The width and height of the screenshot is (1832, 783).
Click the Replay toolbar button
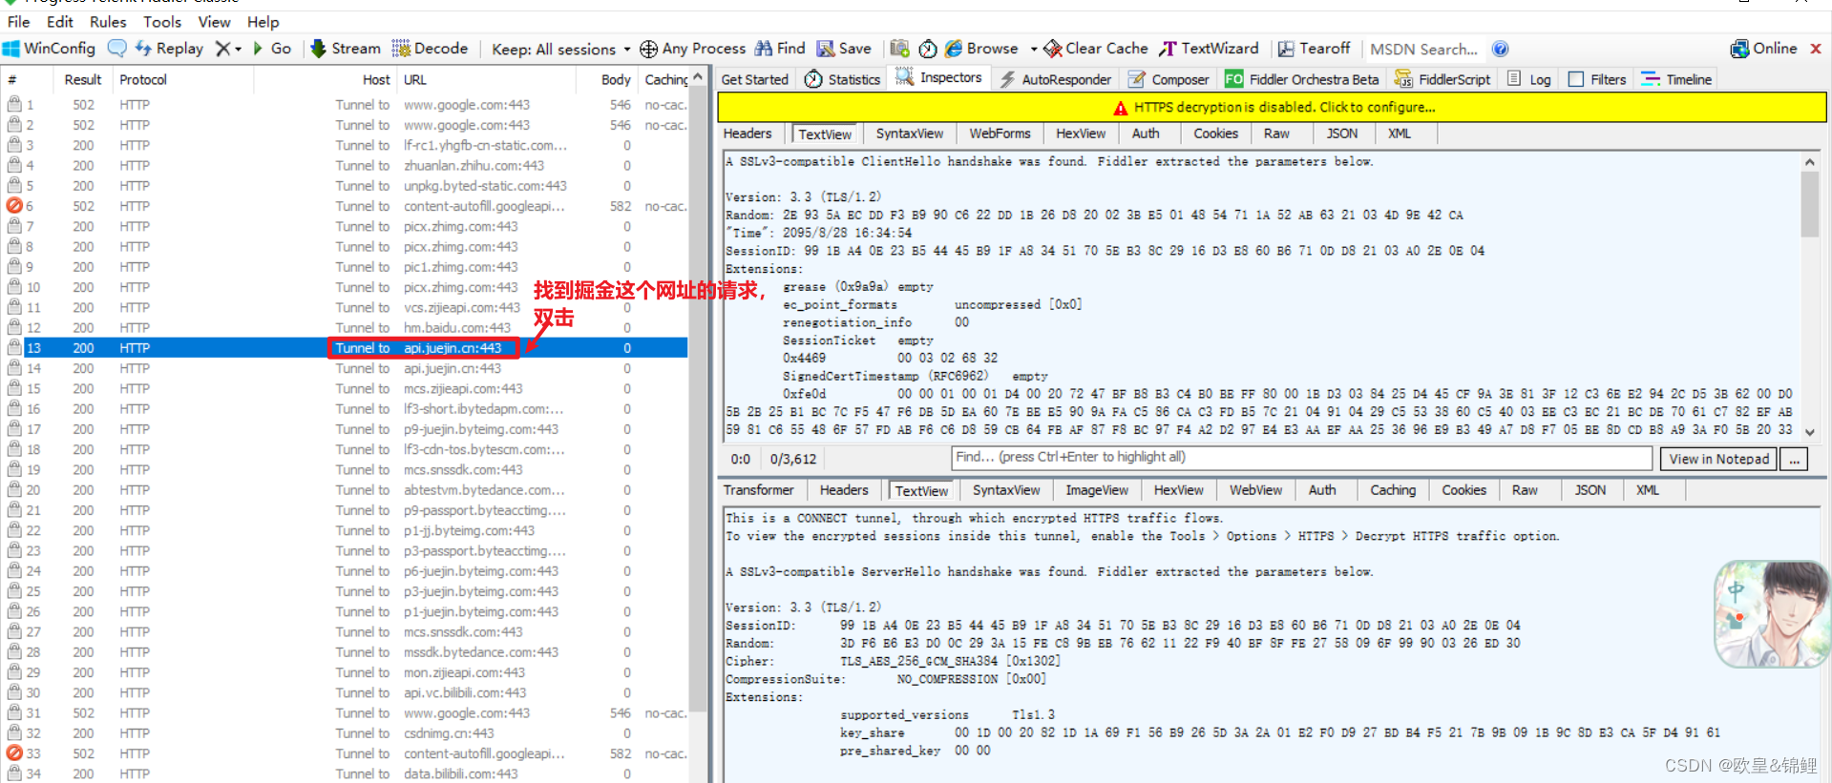(x=169, y=49)
